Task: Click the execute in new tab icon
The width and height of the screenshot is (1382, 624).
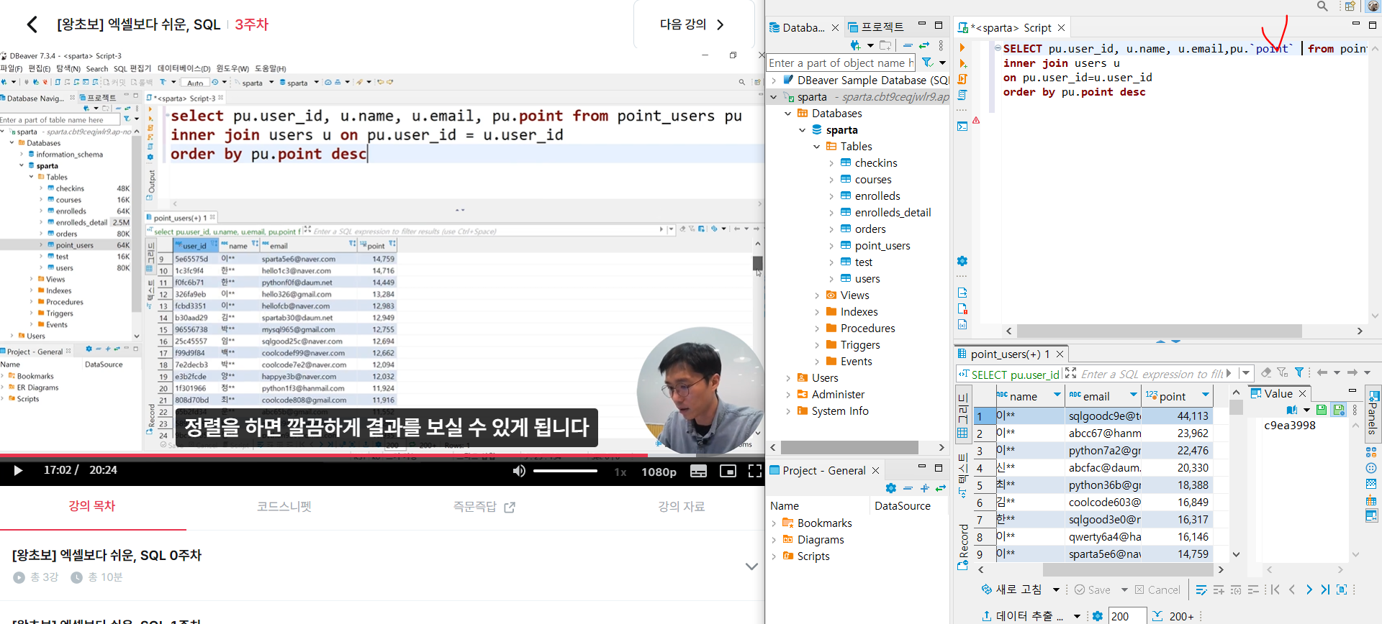Action: pos(962,63)
